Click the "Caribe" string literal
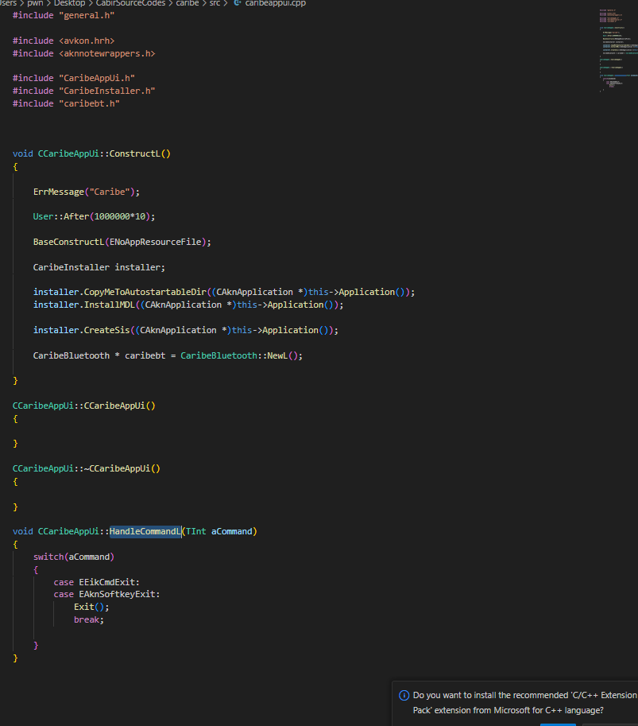638x726 pixels. click(110, 192)
